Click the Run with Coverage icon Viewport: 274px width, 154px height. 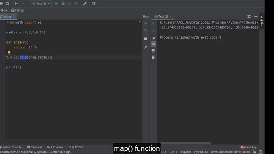pos(70,3)
